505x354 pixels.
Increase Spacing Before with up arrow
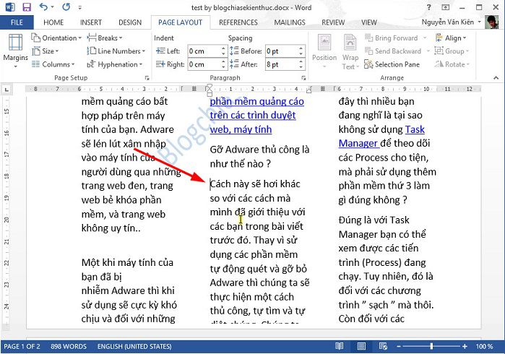point(301,48)
